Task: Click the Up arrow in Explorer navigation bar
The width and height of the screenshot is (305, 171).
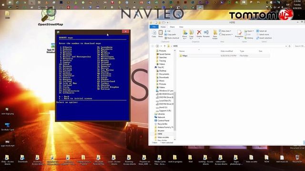Action: pos(164,46)
